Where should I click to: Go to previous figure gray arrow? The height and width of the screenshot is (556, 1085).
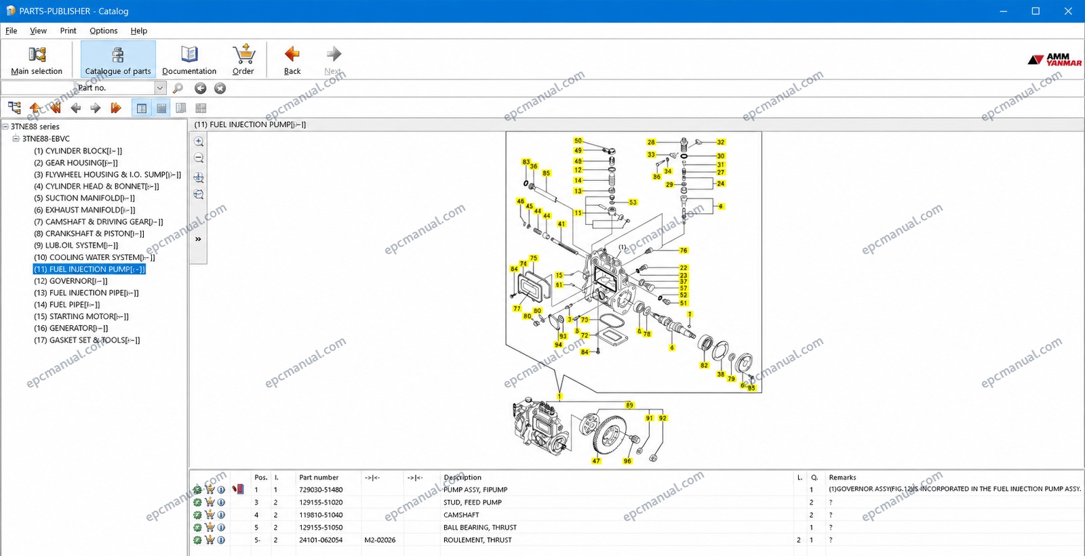click(x=76, y=108)
